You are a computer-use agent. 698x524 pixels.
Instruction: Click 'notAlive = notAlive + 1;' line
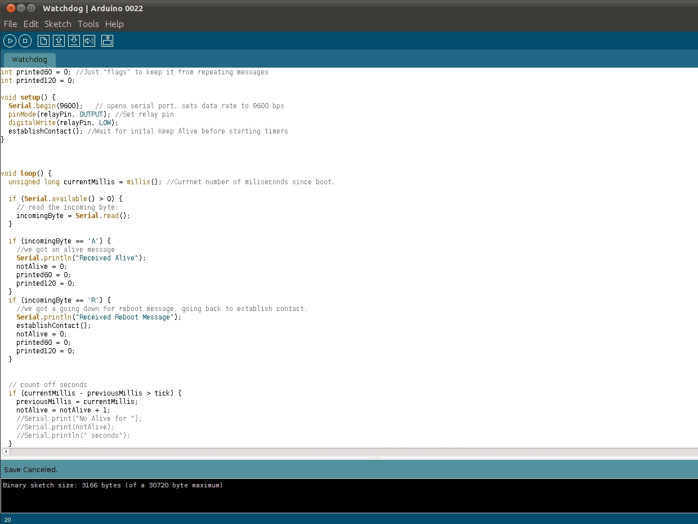click(64, 410)
